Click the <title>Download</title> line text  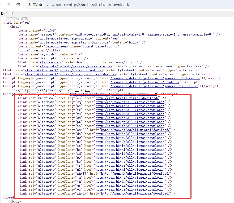click(39, 50)
